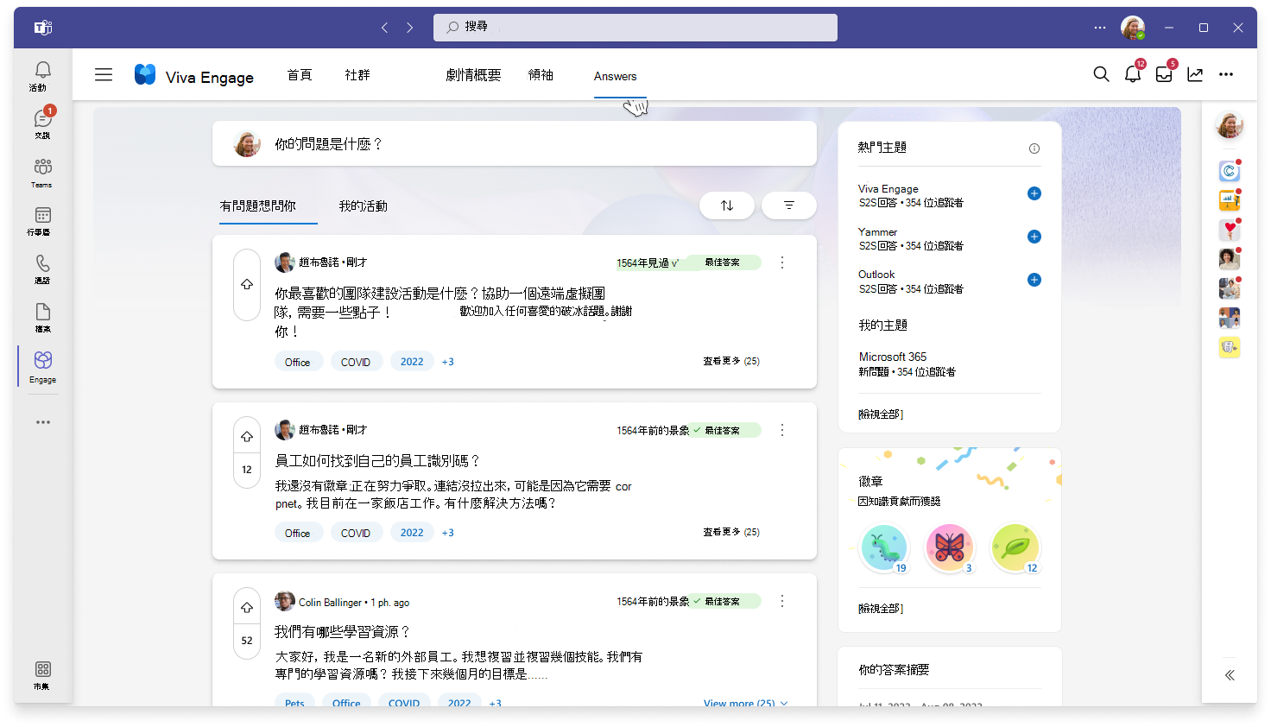Select 2022 tag on employee badge question
This screenshot has height=727, width=1271.
pyautogui.click(x=412, y=533)
